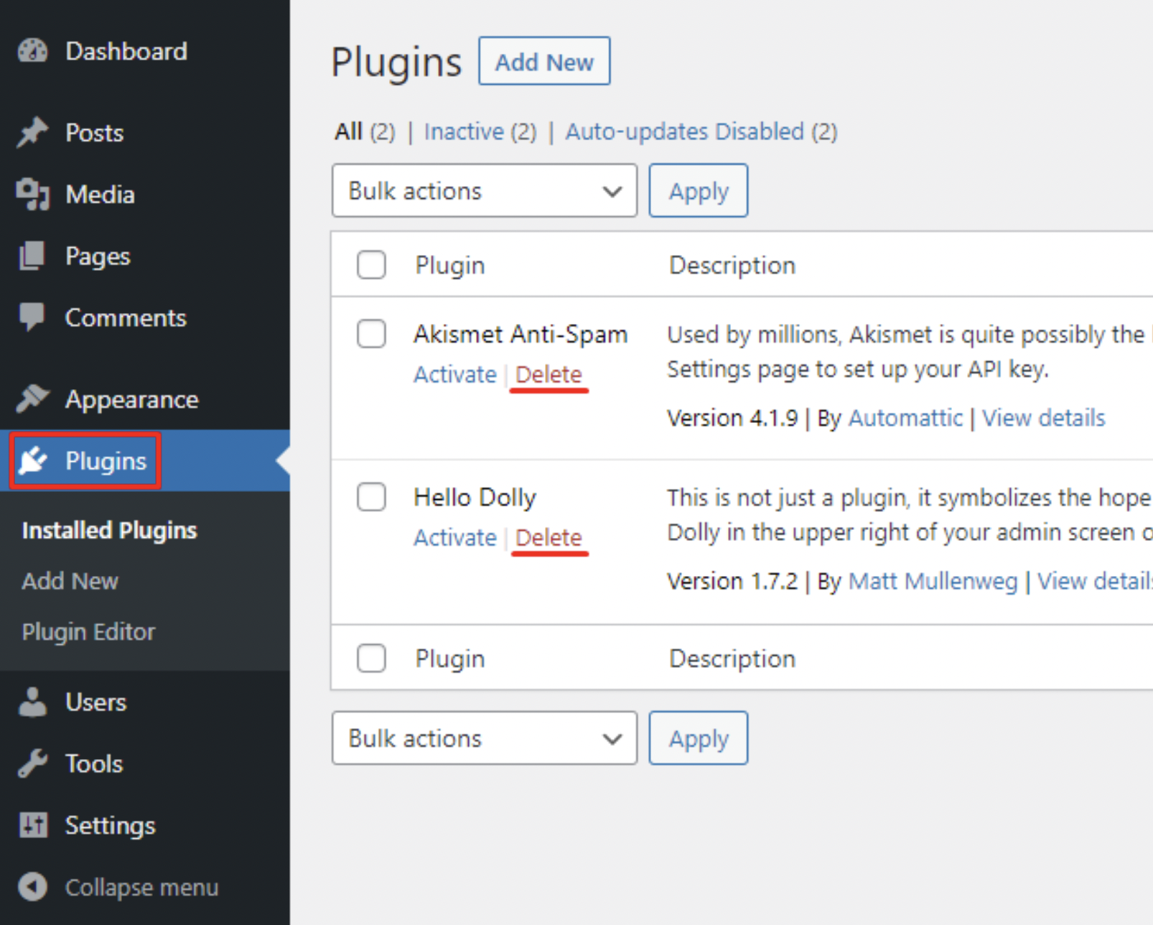This screenshot has width=1153, height=925.
Task: Filter by Auto-updates Disabled (2)
Action: point(701,131)
